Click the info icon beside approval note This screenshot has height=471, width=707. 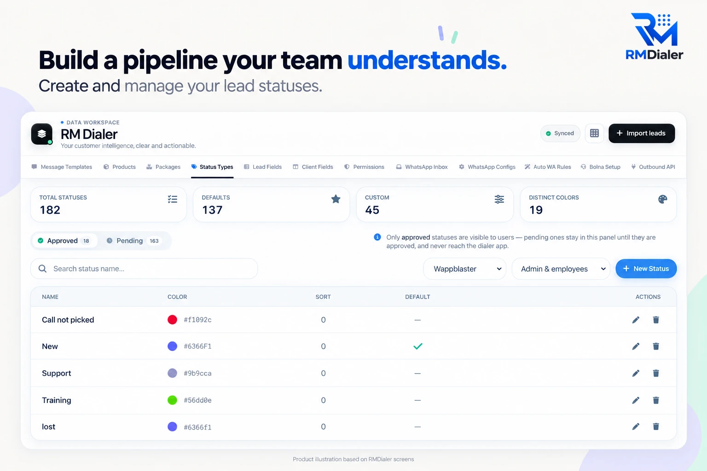(377, 237)
